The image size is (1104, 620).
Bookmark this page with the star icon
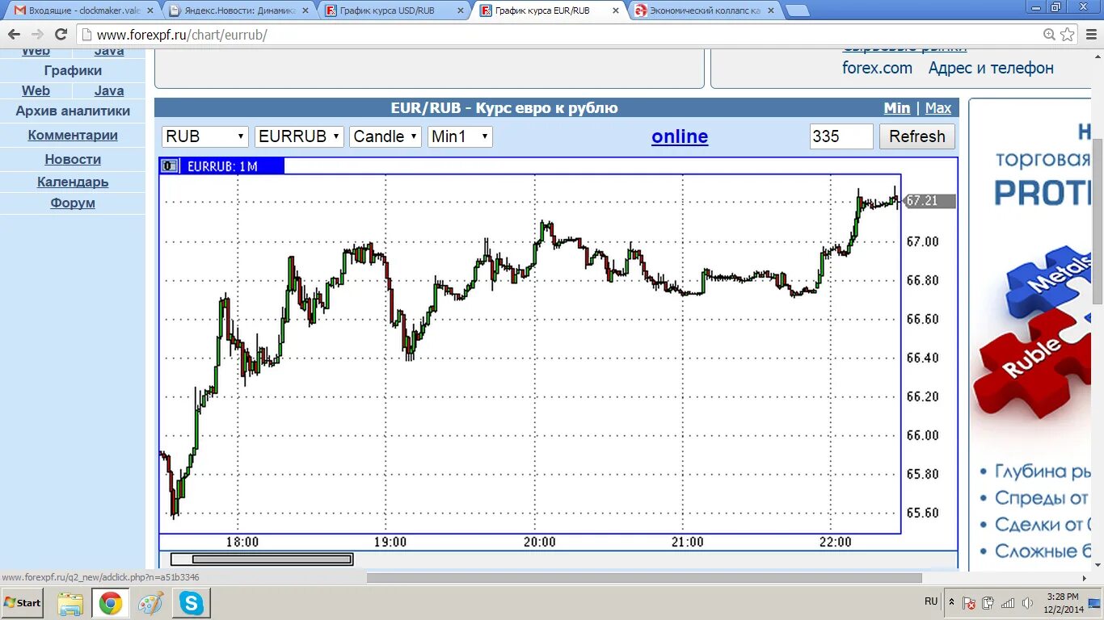tap(1068, 35)
